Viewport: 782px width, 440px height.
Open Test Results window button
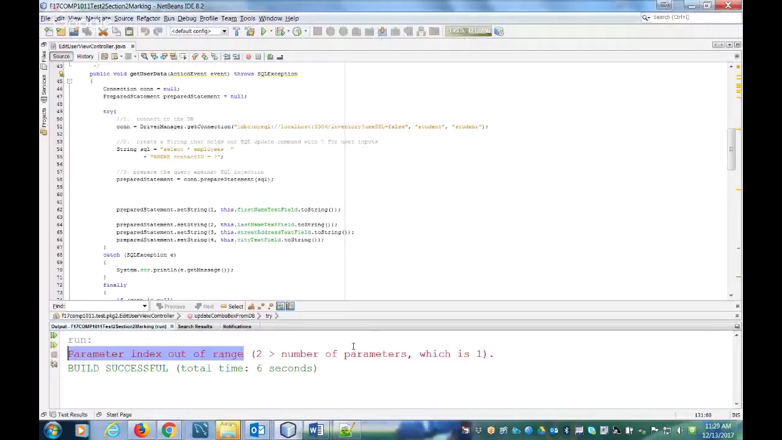pos(68,414)
